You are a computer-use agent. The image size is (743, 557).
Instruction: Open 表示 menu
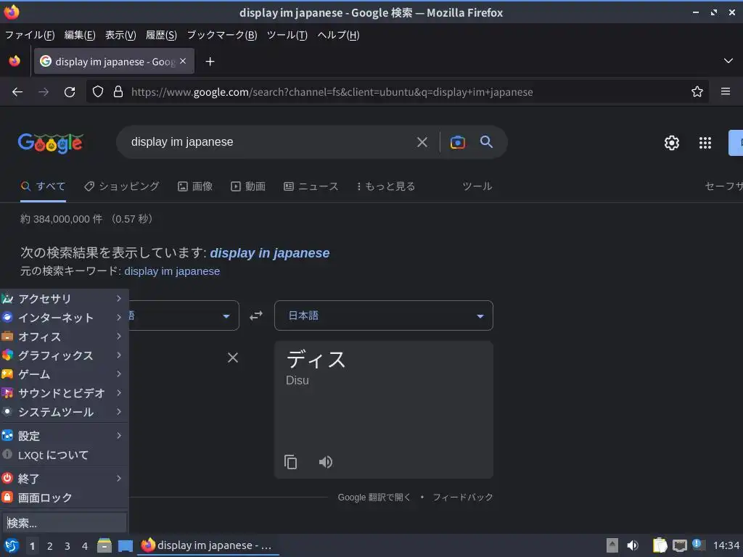click(120, 35)
